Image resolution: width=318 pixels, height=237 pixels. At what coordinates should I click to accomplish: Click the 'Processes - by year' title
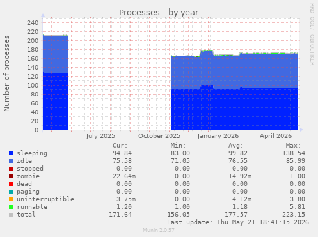pos(159,13)
